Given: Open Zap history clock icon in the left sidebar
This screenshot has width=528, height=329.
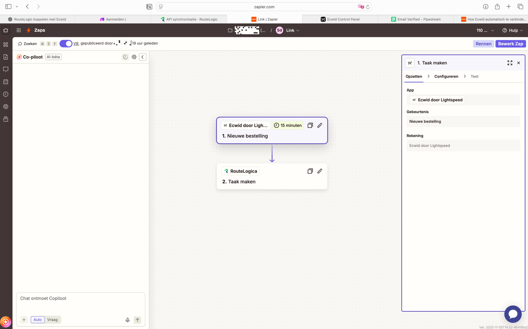Looking at the screenshot, I should click(6, 94).
